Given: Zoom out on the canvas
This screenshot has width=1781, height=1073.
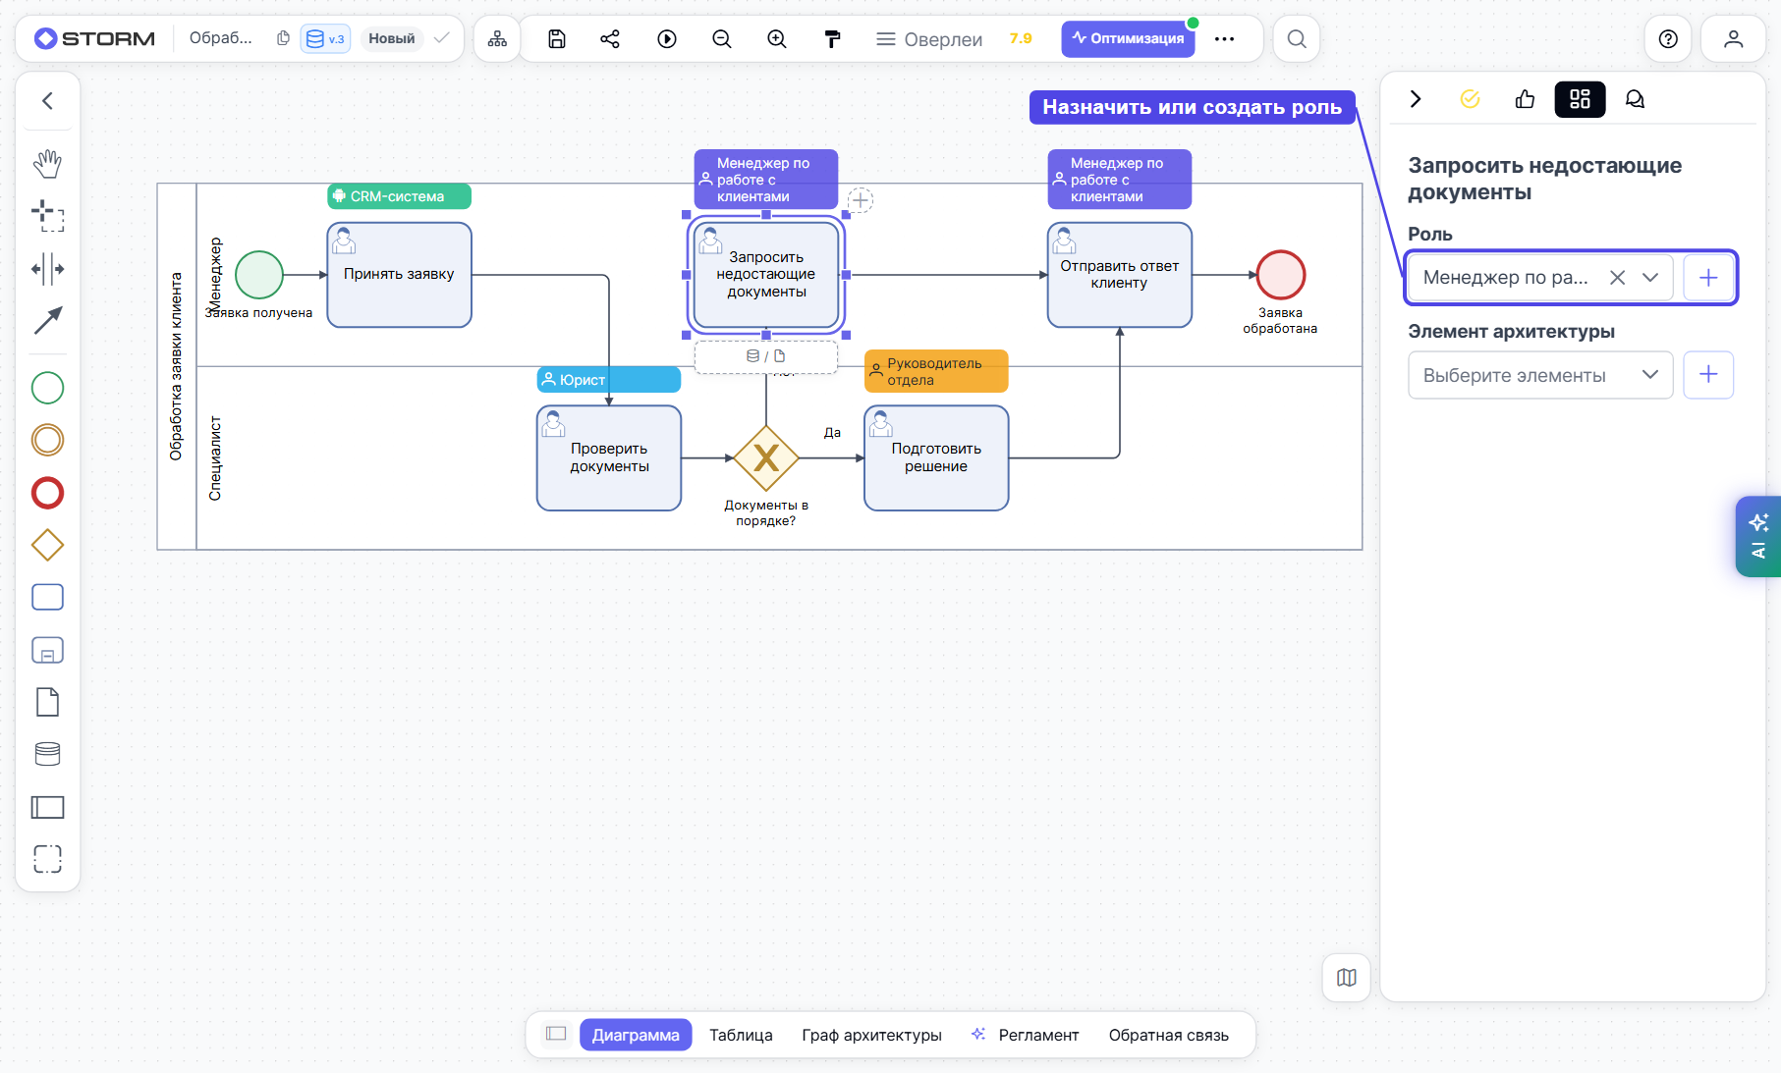Looking at the screenshot, I should 722,39.
